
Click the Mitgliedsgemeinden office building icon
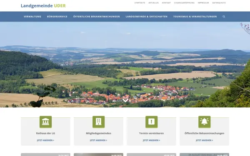(x=98, y=122)
